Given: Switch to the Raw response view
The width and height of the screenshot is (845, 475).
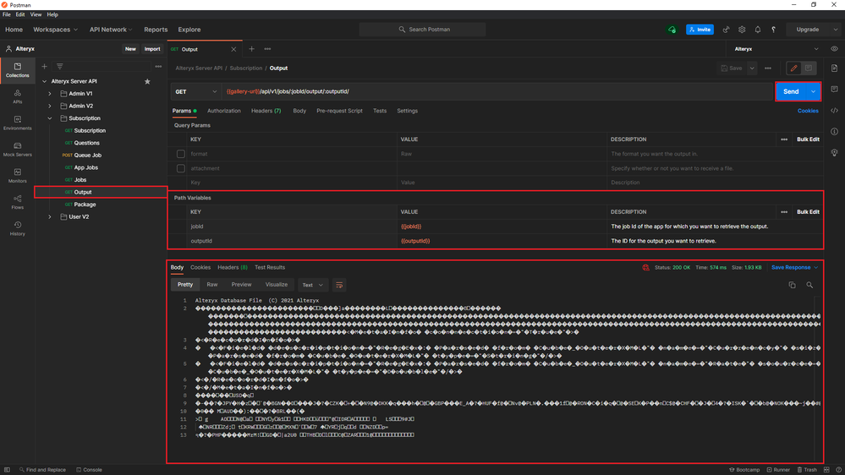Looking at the screenshot, I should [211, 284].
